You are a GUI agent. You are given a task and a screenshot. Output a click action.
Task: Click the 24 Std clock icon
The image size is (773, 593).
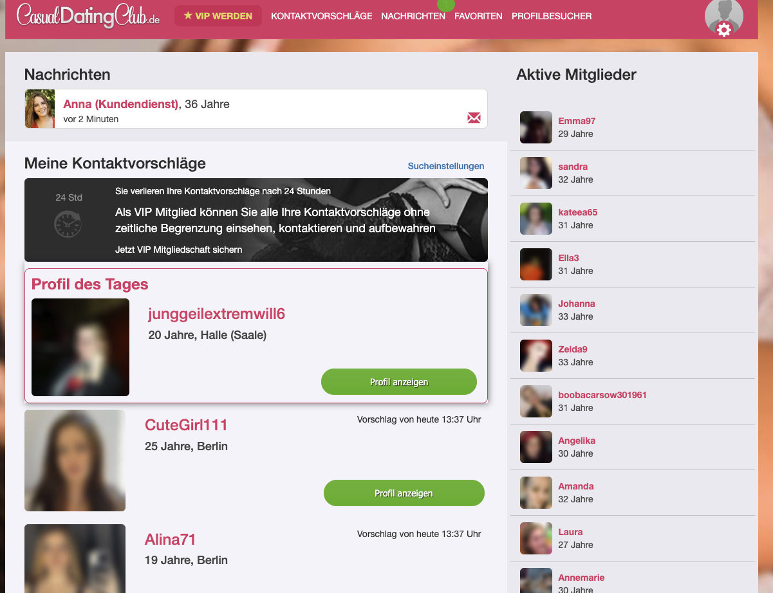[x=68, y=224]
